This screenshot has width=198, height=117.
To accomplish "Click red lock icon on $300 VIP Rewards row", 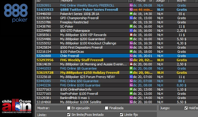I will click(131, 35).
